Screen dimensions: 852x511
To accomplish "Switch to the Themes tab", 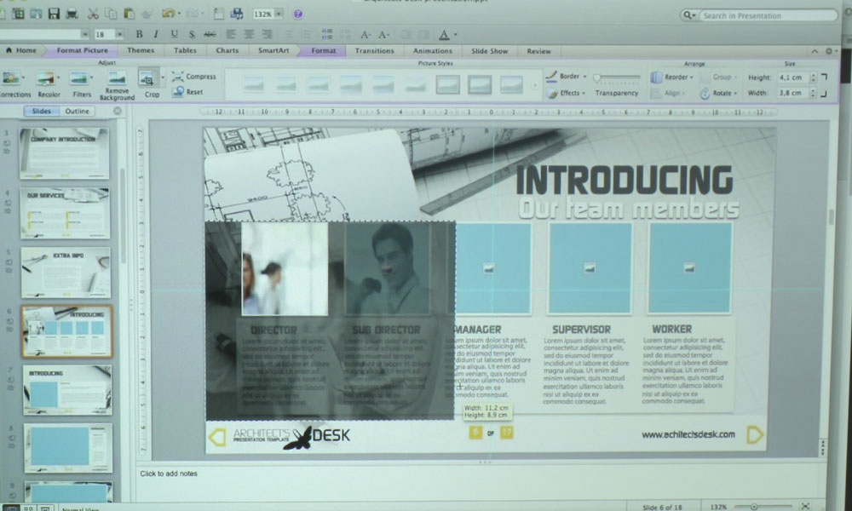I will point(141,50).
